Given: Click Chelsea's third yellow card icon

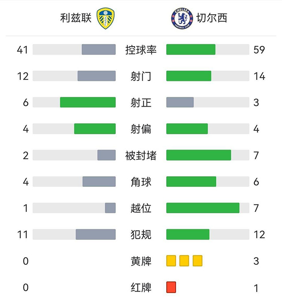Looking at the screenshot, I should coord(197,261).
